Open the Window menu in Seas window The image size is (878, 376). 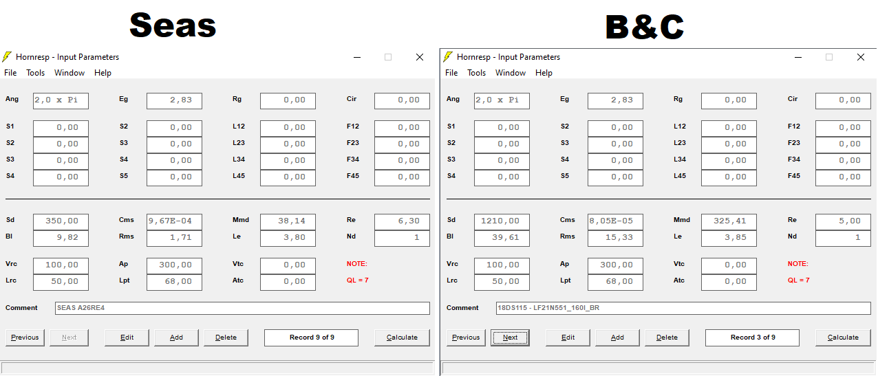(x=69, y=73)
